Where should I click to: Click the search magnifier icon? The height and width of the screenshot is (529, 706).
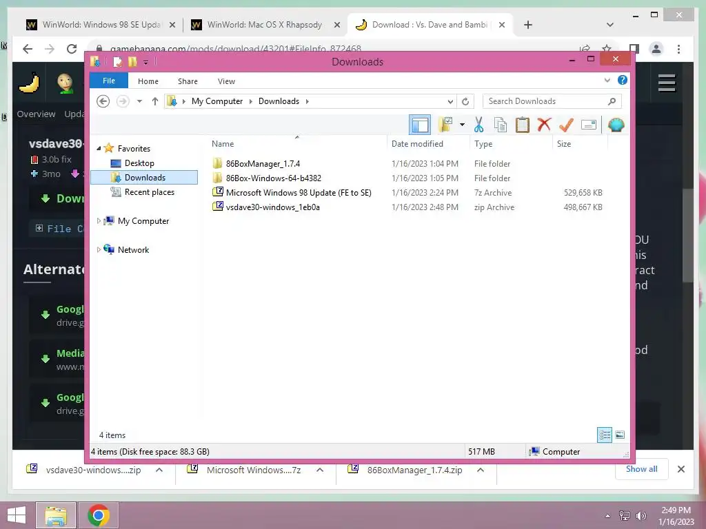pyautogui.click(x=612, y=101)
